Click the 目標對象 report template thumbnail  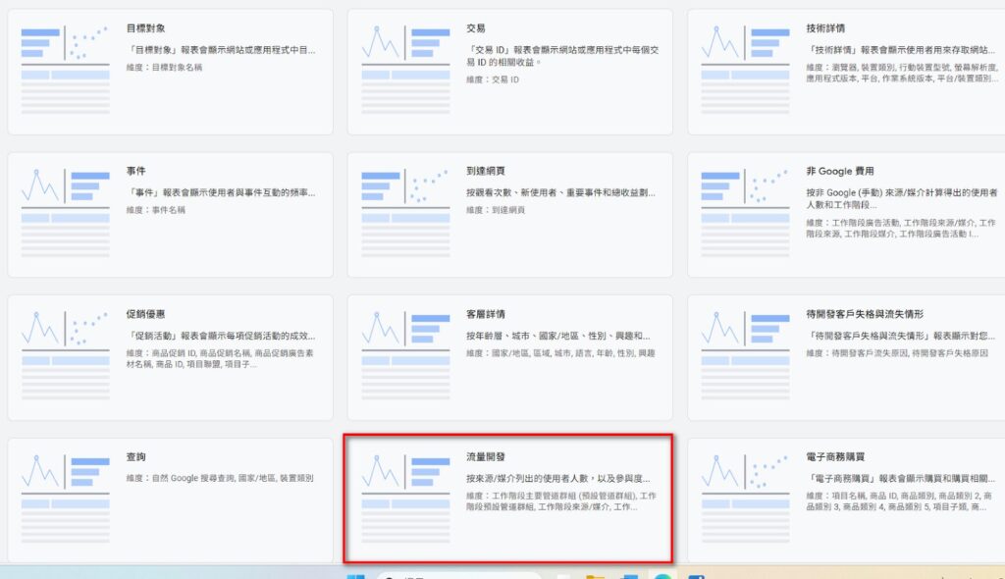65,69
